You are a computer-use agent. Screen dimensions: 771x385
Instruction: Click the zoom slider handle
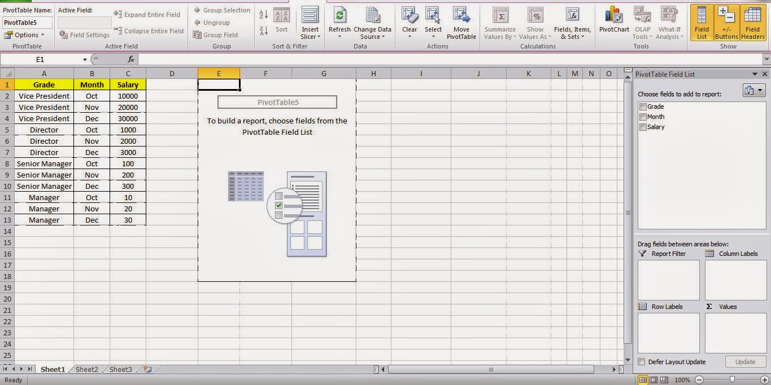coord(732,380)
